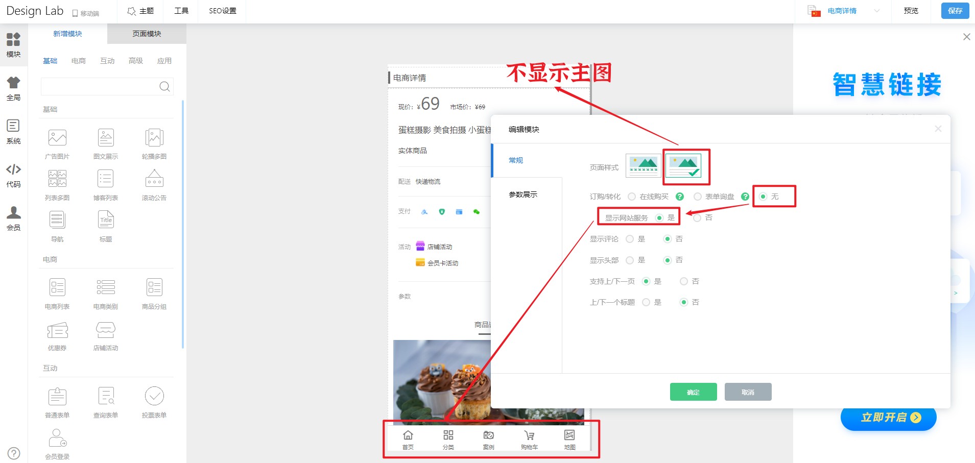This screenshot has height=463, width=975.
Task: Set 显示网站服务 to 否
Action: [697, 218]
